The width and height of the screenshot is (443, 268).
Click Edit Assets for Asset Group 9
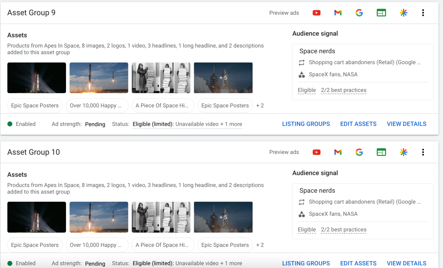pyautogui.click(x=358, y=124)
